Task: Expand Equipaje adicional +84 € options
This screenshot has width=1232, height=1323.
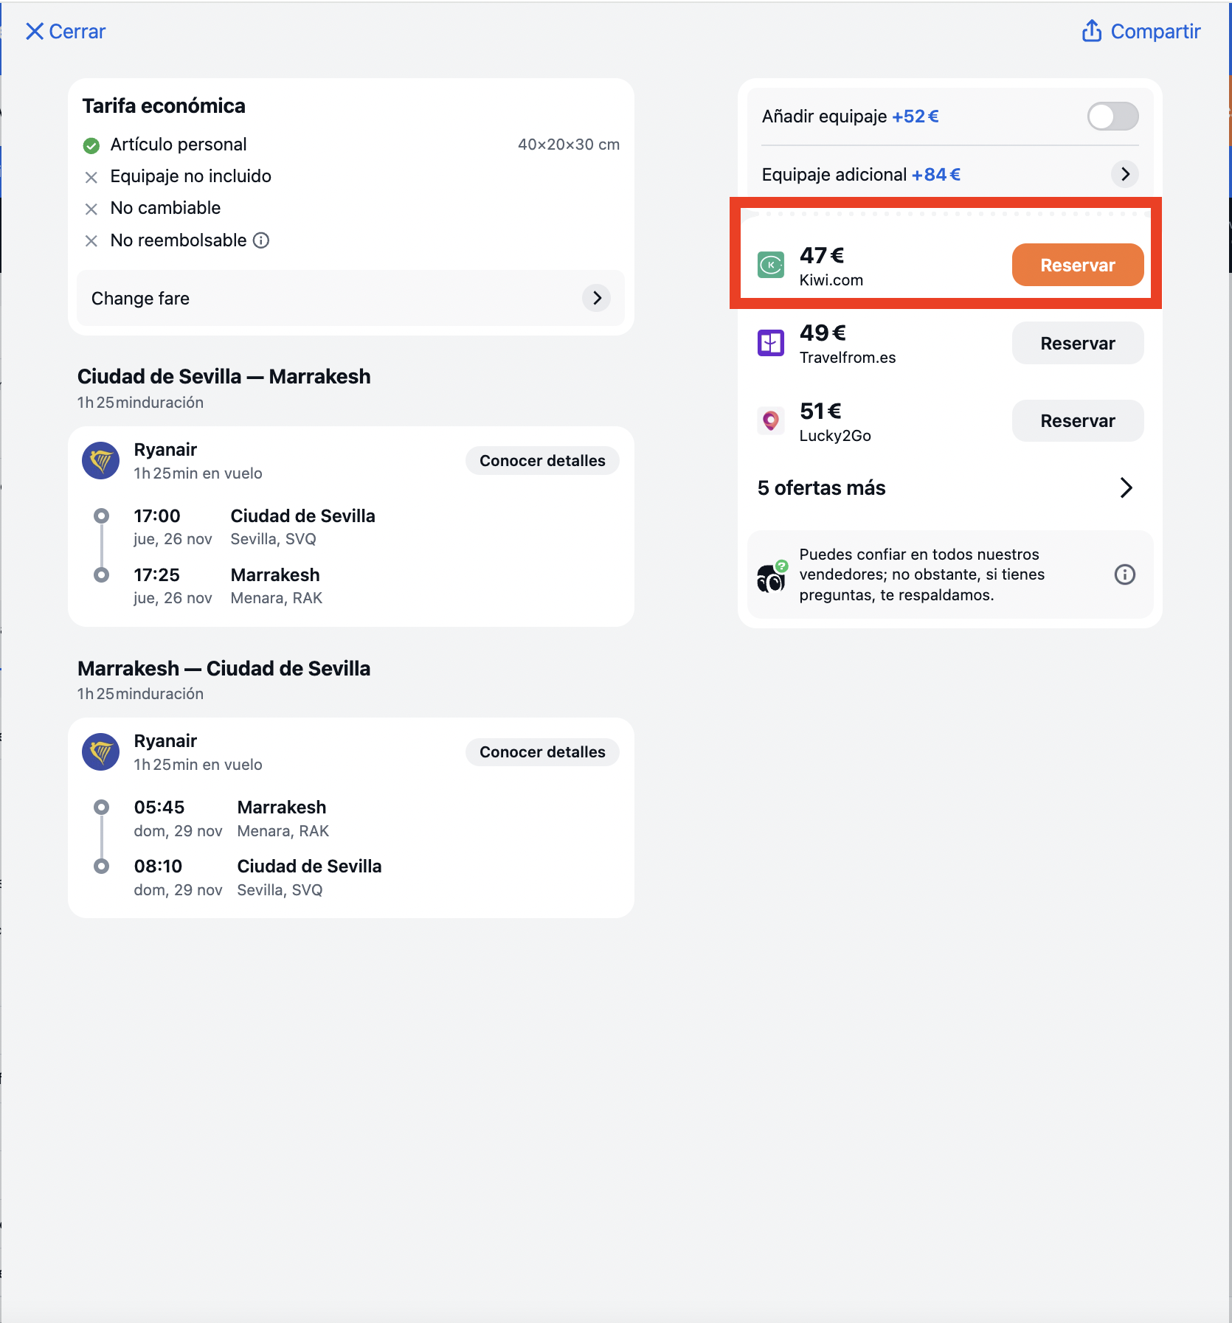Action: (950, 175)
